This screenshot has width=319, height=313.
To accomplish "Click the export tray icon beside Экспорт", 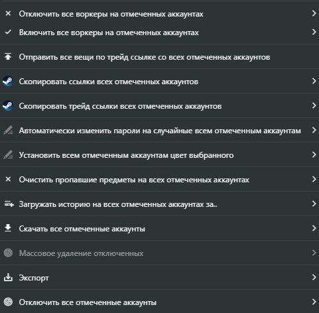I will (x=8, y=277).
